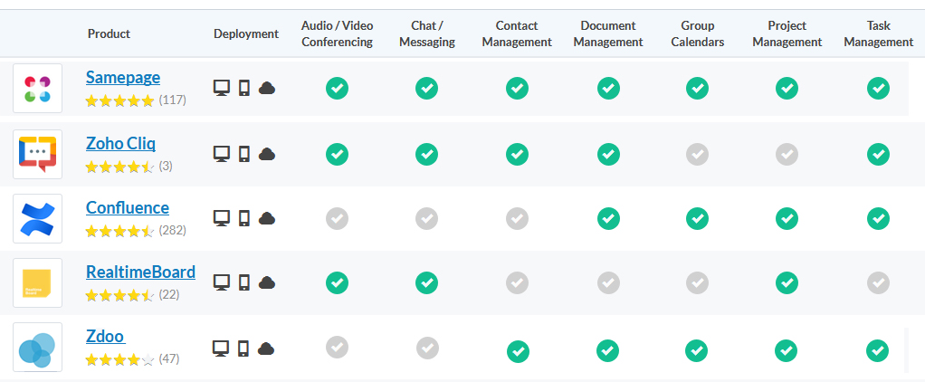Screen dimensions: 925x382
Task: Click the Zdoo logo thumbnail
Action: pyautogui.click(x=38, y=348)
